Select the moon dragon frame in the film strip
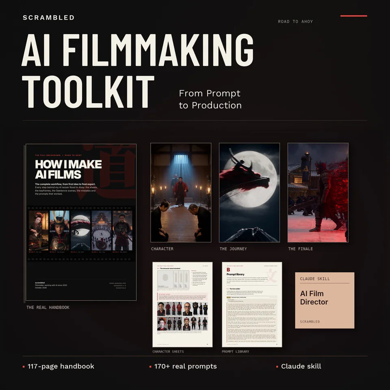Image resolution: width=390 pixels, height=390 pixels. pyautogui.click(x=80, y=231)
